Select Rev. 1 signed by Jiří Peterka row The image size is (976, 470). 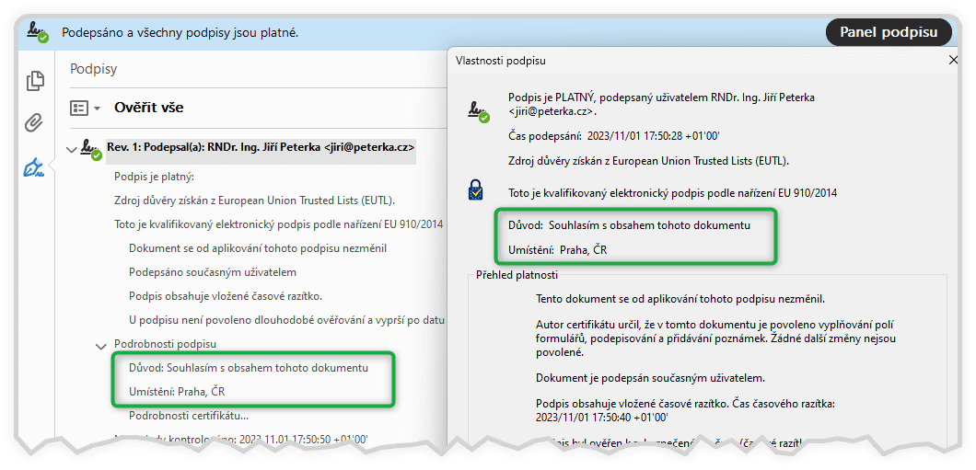click(x=261, y=147)
